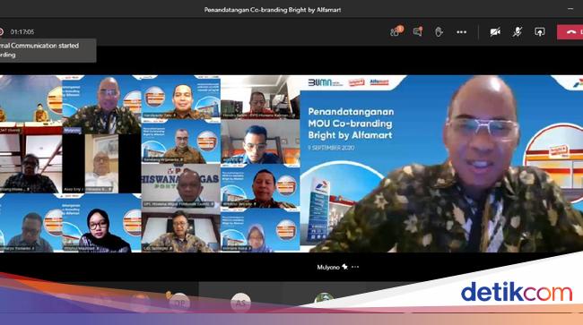Unmute the microphone
The height and width of the screenshot is (325, 583).
click(x=518, y=32)
